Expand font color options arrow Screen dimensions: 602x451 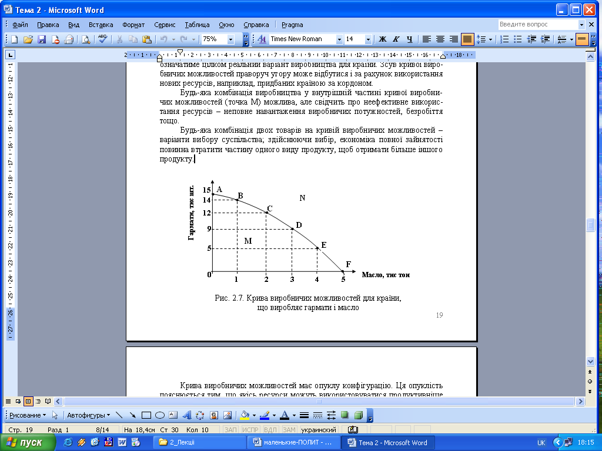click(x=294, y=415)
